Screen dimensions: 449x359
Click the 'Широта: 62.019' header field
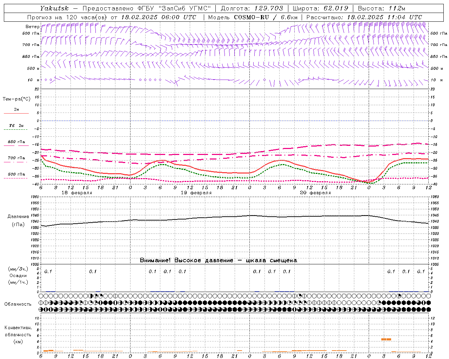coord(320,8)
